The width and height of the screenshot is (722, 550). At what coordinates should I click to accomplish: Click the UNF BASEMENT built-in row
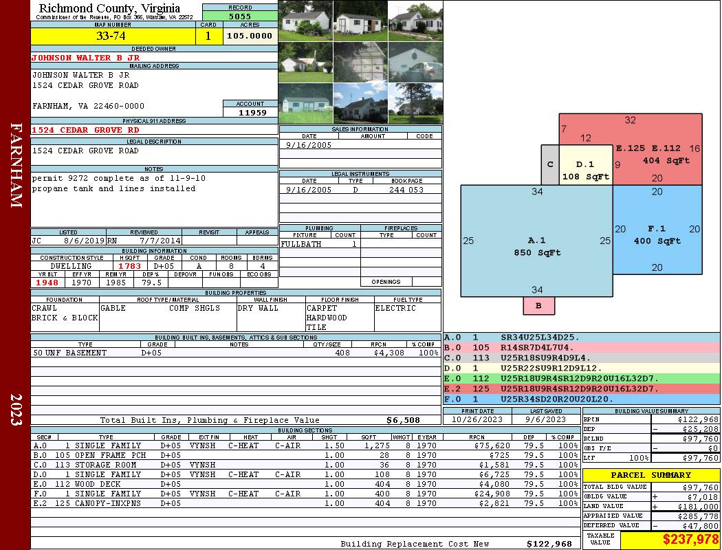click(236, 353)
